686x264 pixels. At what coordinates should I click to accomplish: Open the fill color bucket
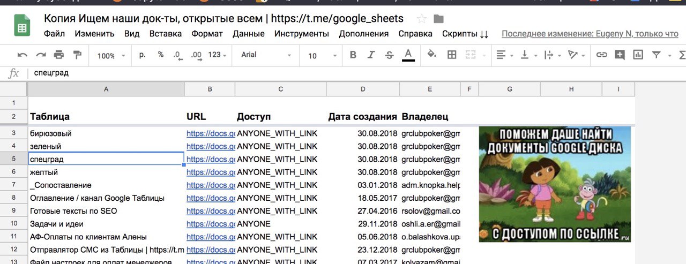tap(432, 55)
